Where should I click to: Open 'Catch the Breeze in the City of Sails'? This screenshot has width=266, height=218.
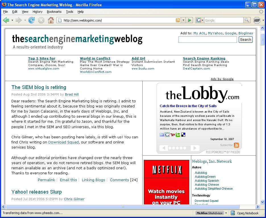point(188,106)
